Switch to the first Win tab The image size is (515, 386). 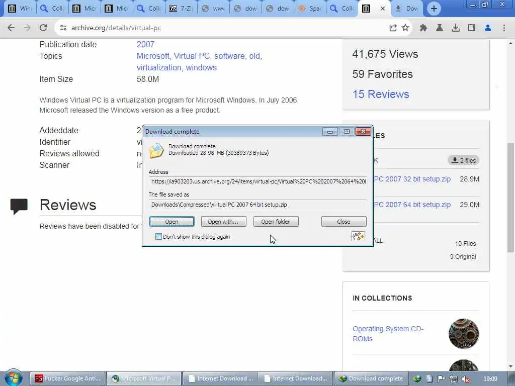click(x=20, y=9)
